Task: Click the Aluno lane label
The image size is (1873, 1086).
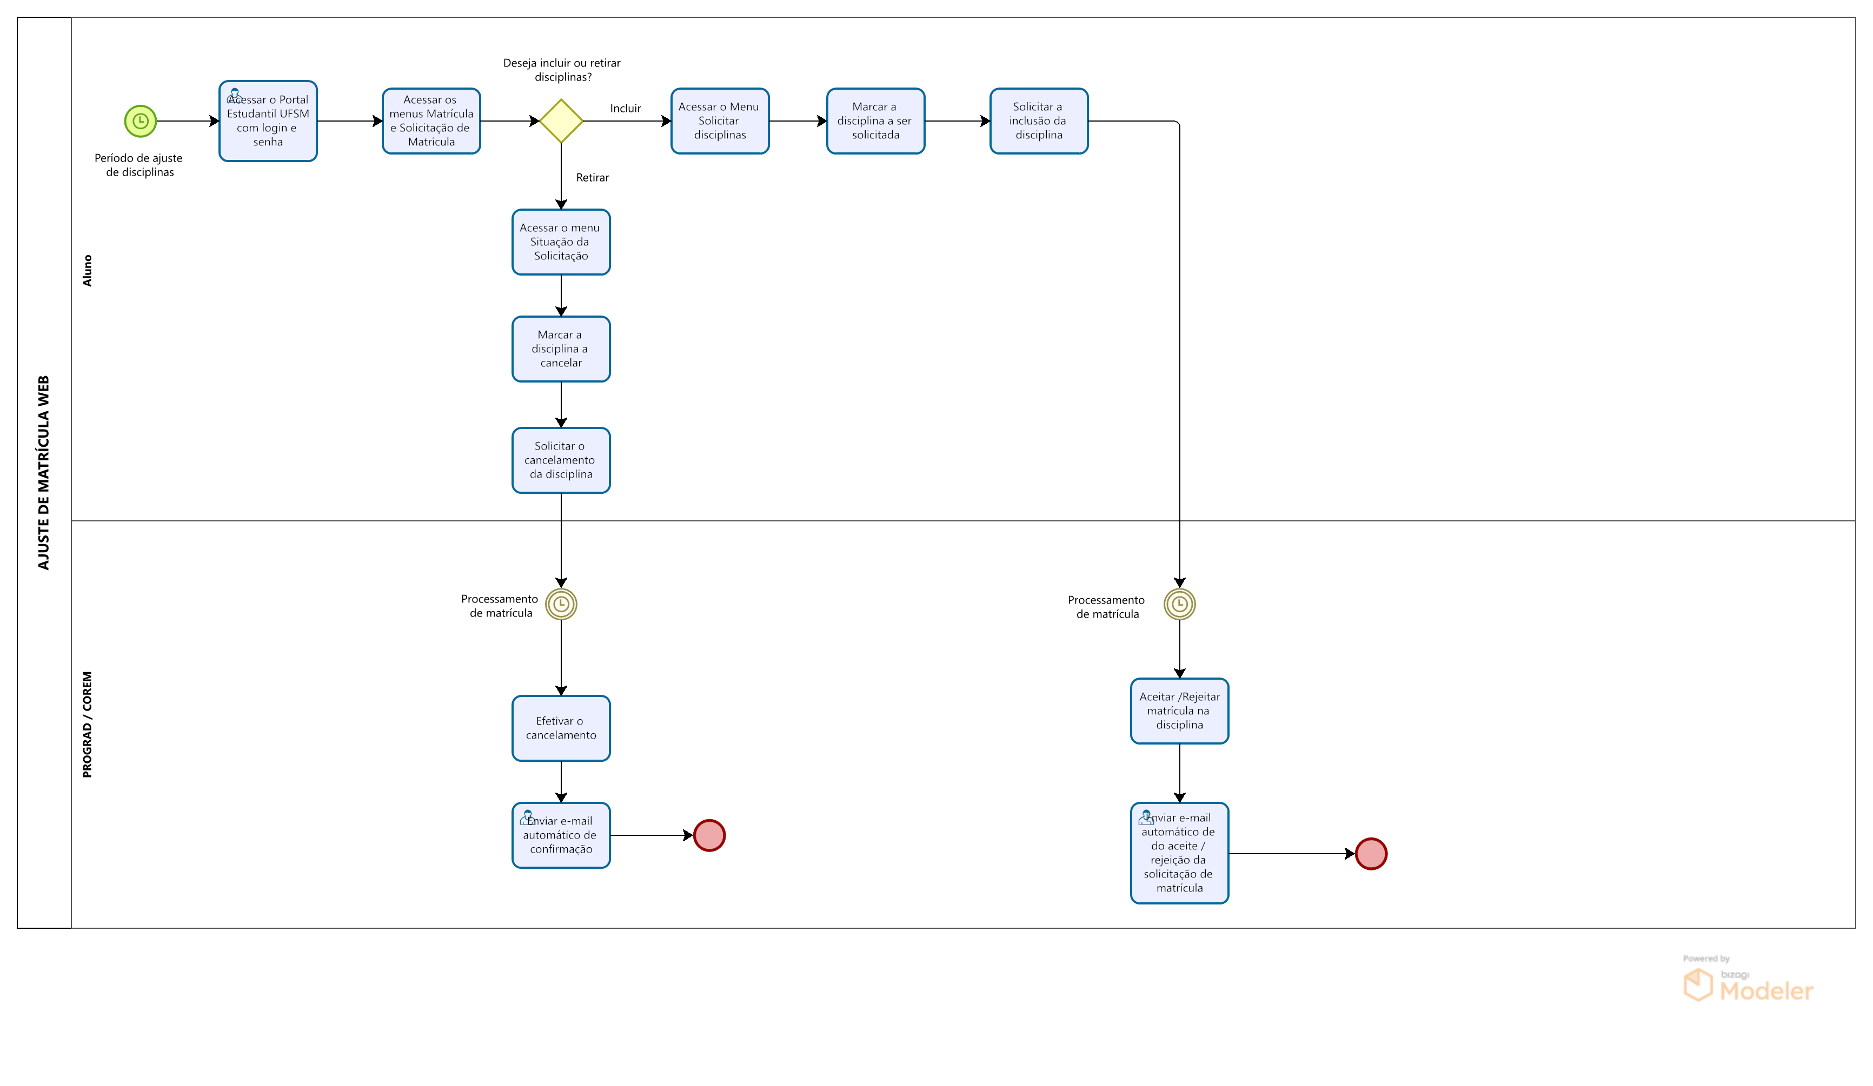Action: point(87,270)
